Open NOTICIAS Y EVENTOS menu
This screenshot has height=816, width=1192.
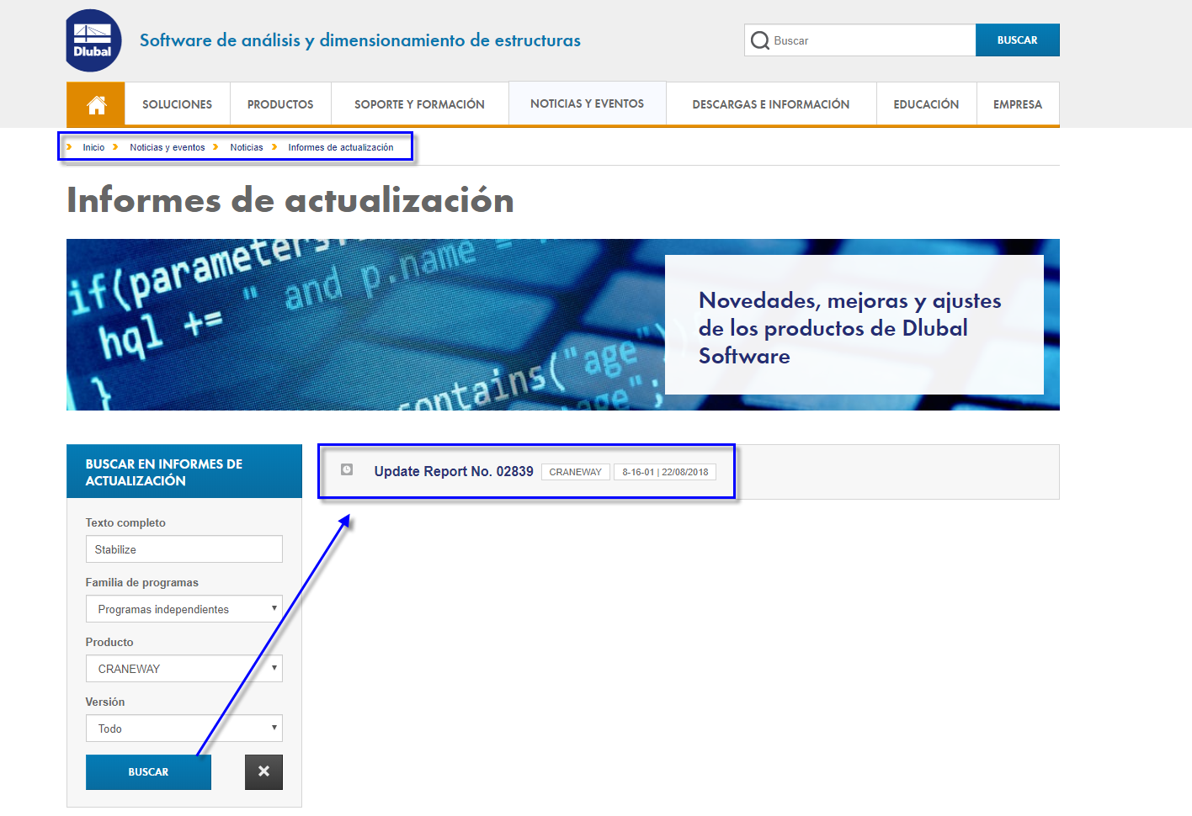tap(587, 103)
